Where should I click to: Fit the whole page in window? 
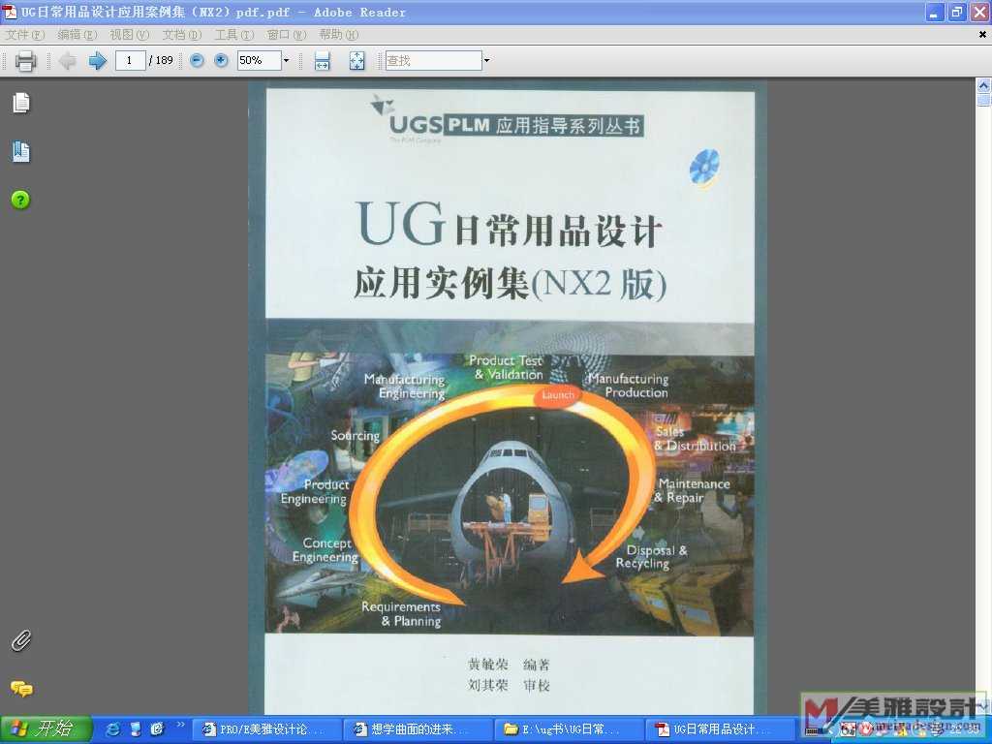(x=356, y=61)
